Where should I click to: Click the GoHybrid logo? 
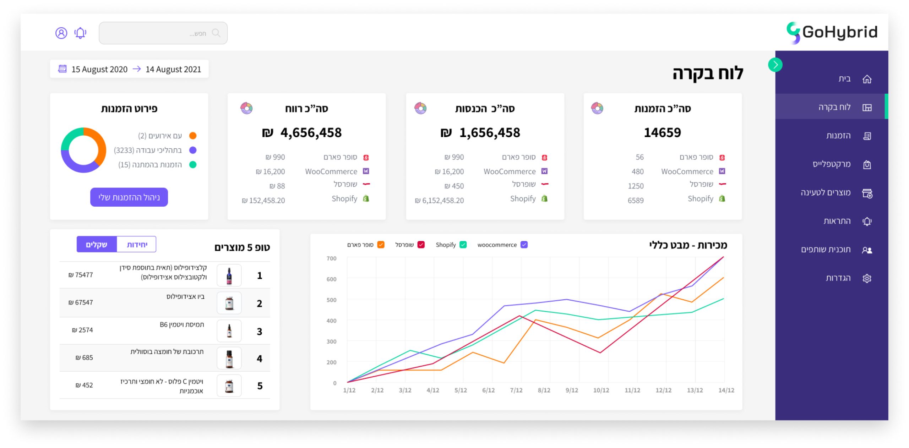832,33
